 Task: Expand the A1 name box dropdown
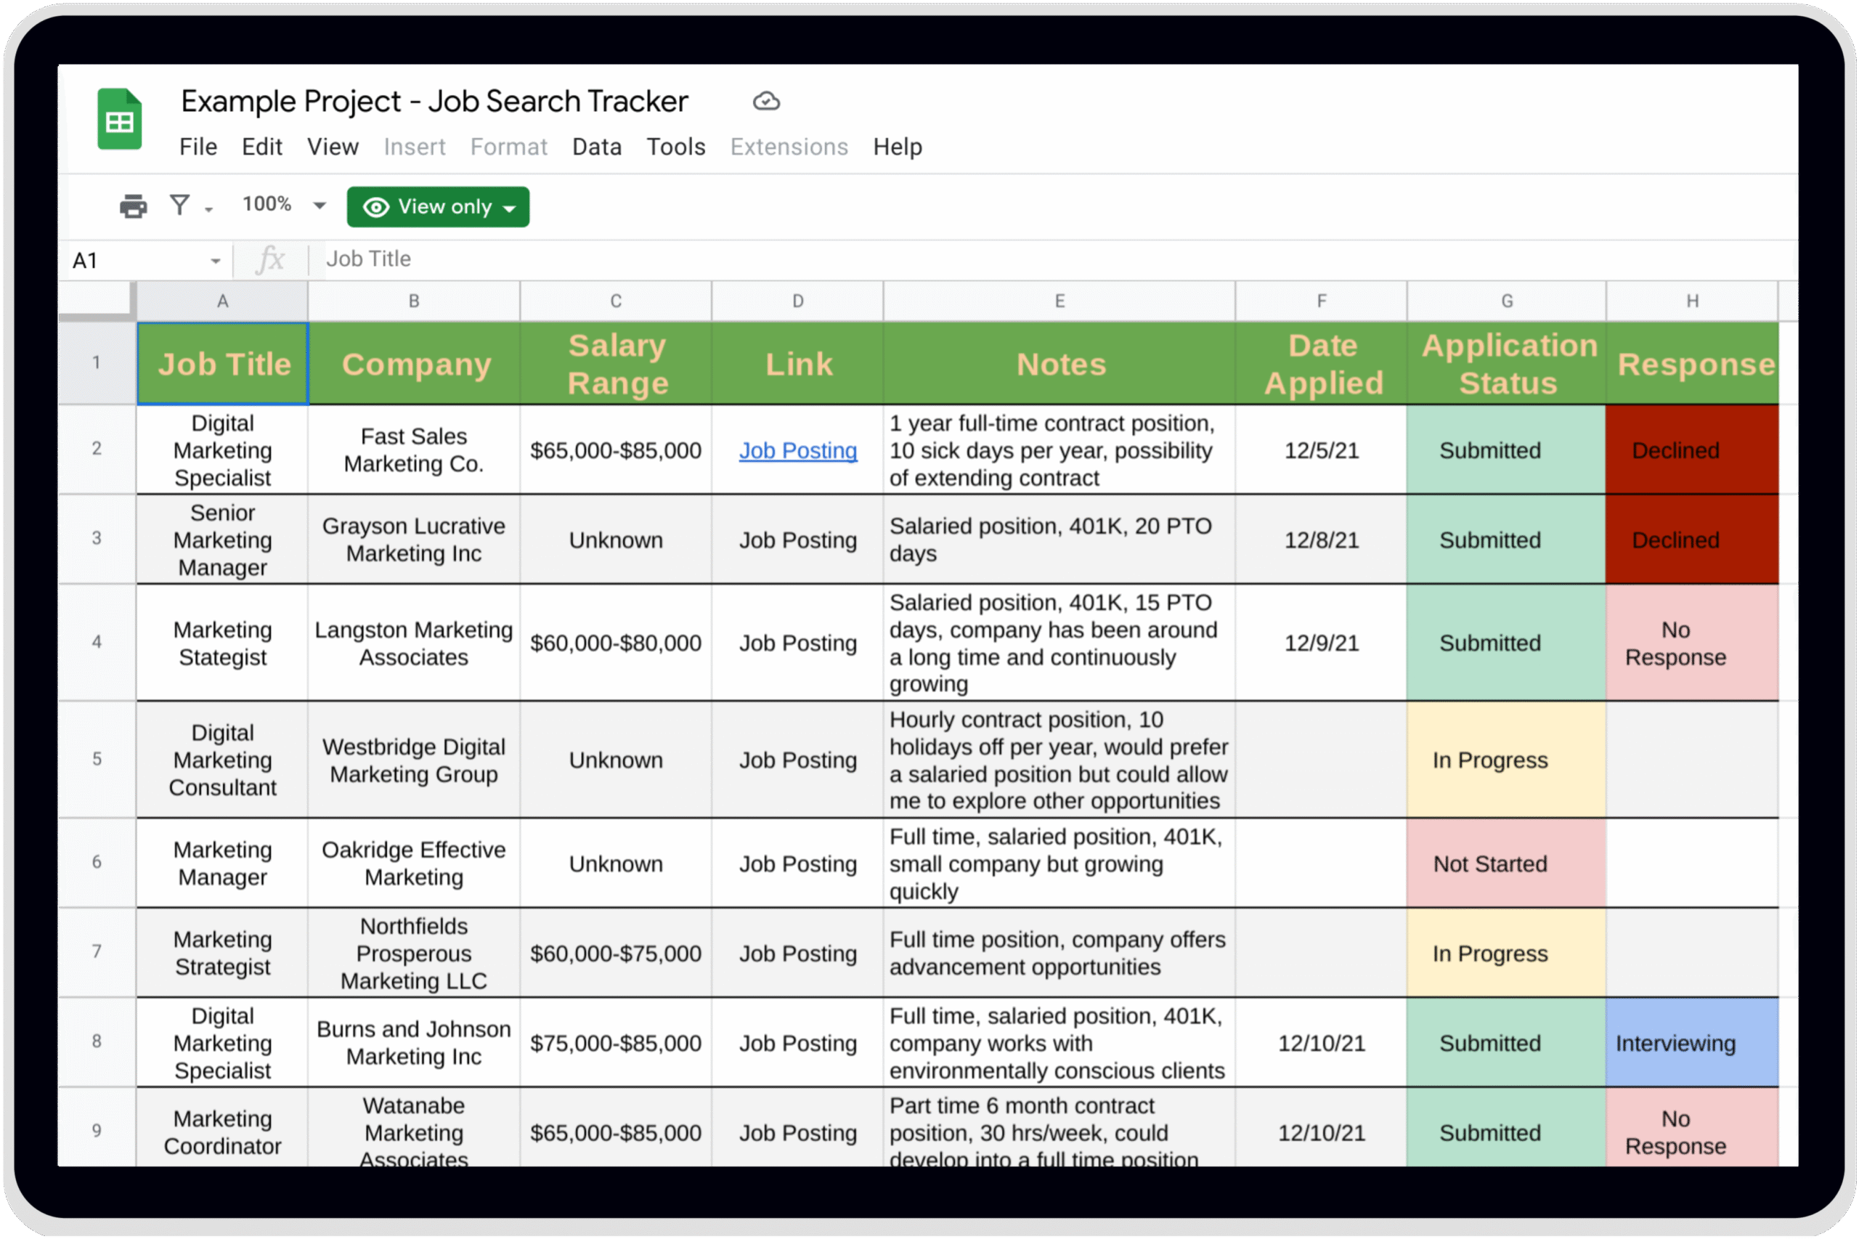click(x=215, y=261)
